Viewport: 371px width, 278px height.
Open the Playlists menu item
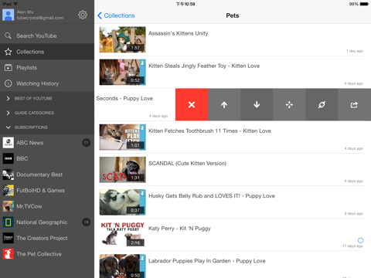point(47,68)
